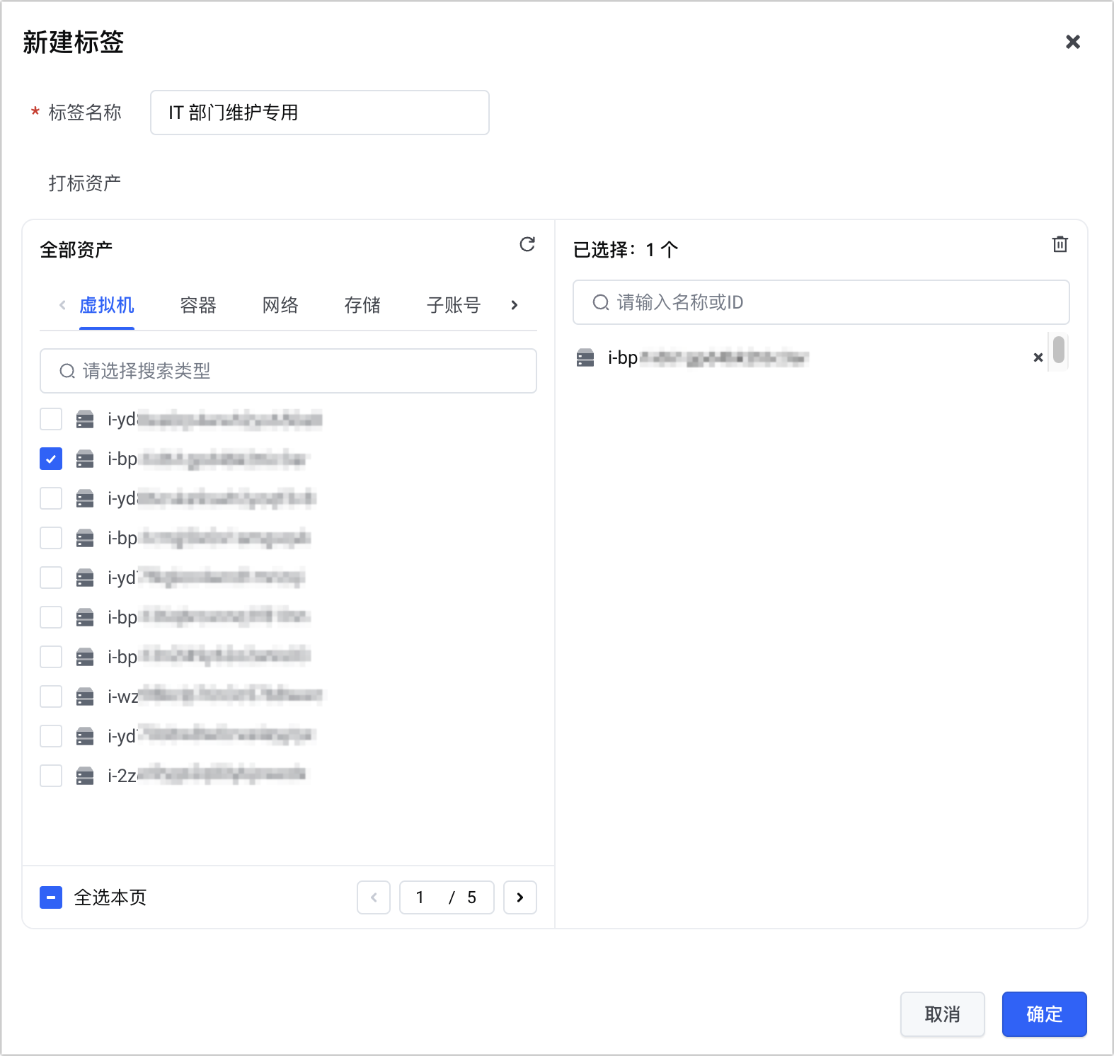Image resolution: width=1114 pixels, height=1056 pixels.
Task: Toggle the 全选本页 select-all checkbox
Action: click(51, 897)
